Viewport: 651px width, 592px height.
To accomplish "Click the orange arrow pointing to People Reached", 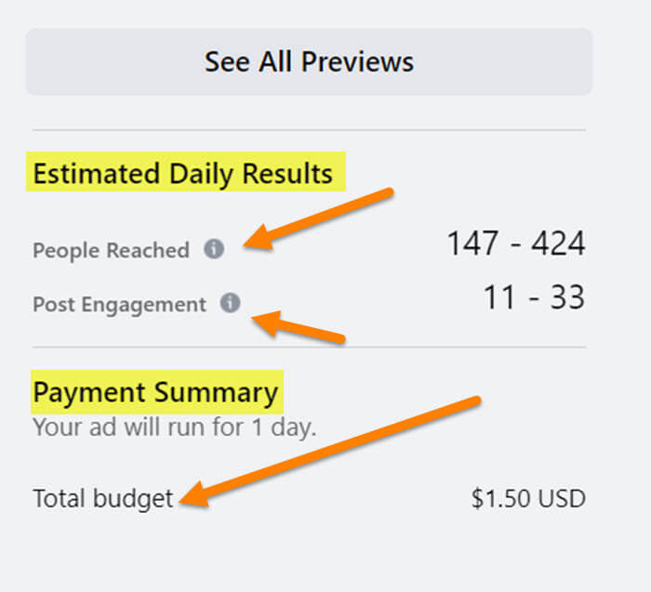I will pos(318,218).
